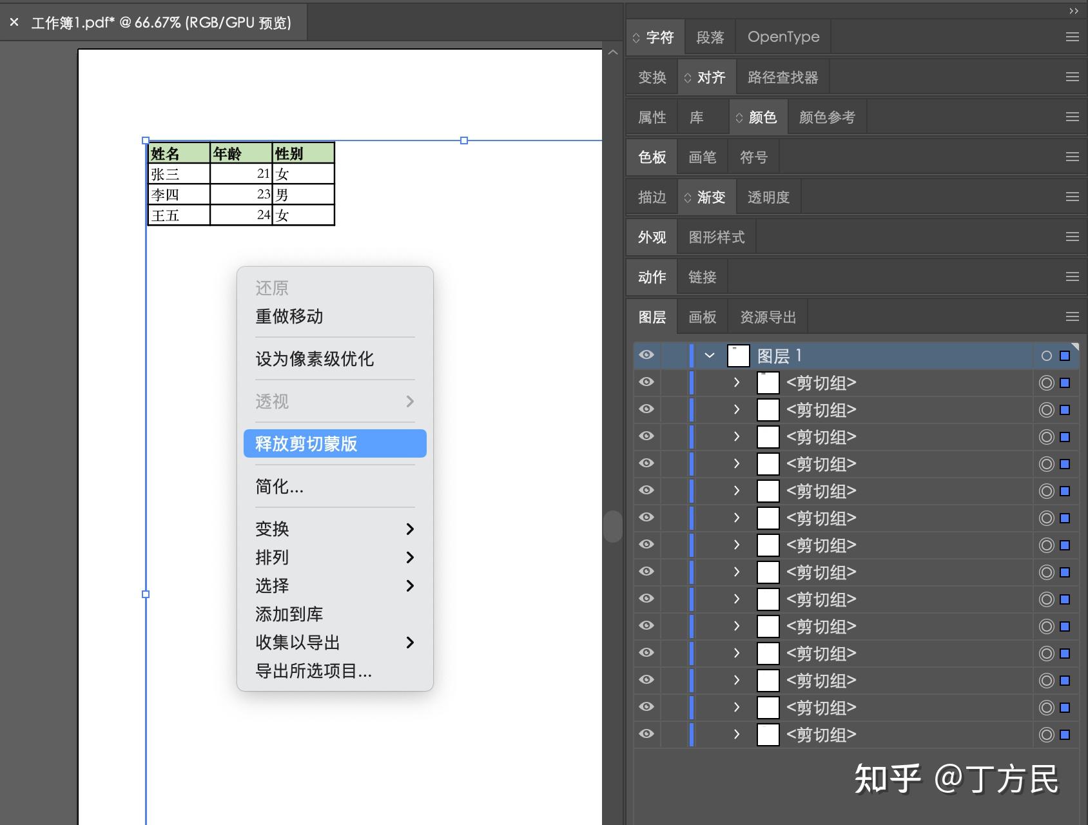The width and height of the screenshot is (1088, 825).
Task: Open the 描边 panel options menu
Action: (1072, 197)
